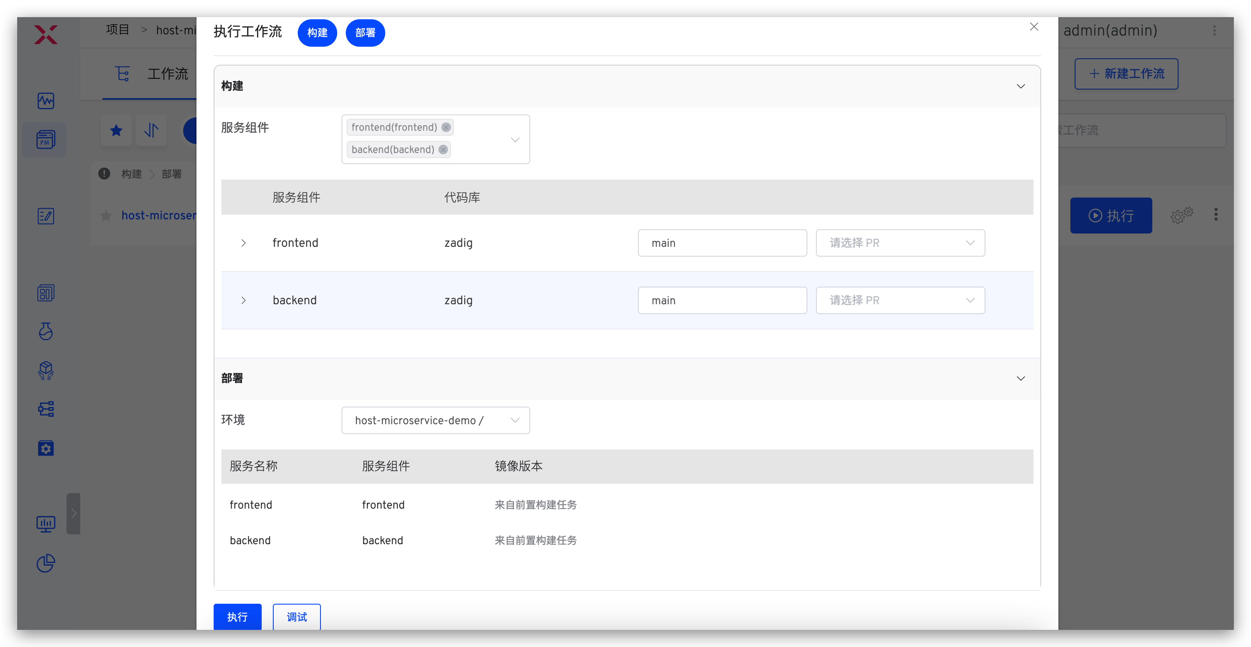Click the sort order arrows icon

(151, 130)
